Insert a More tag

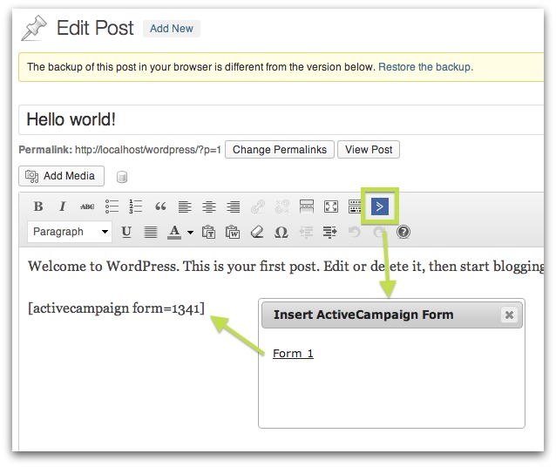click(x=307, y=206)
